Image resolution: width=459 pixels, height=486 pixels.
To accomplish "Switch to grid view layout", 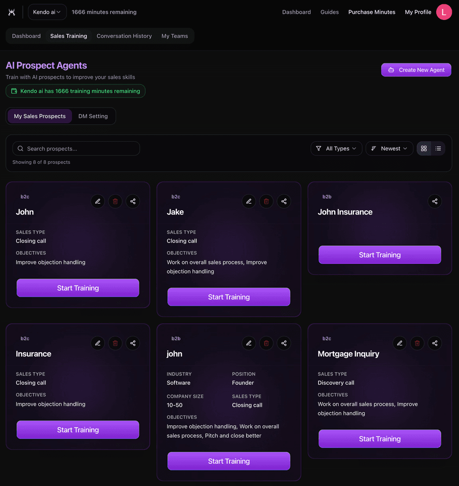I will (424, 149).
